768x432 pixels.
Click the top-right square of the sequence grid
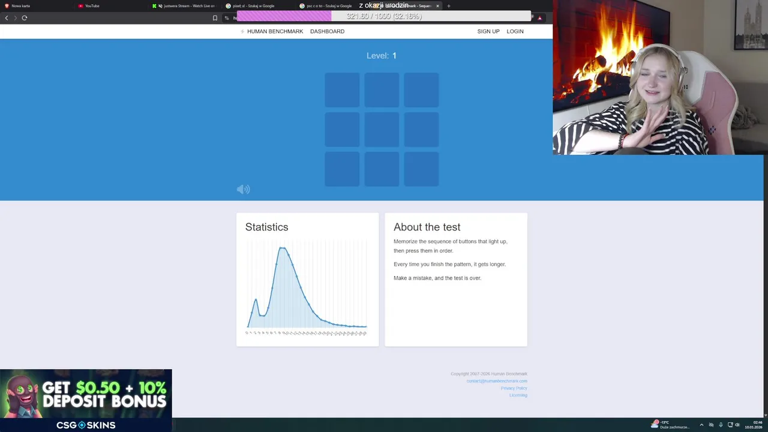[421, 90]
